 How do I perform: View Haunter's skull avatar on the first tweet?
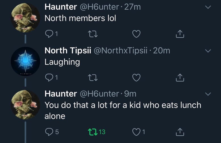click(25, 18)
